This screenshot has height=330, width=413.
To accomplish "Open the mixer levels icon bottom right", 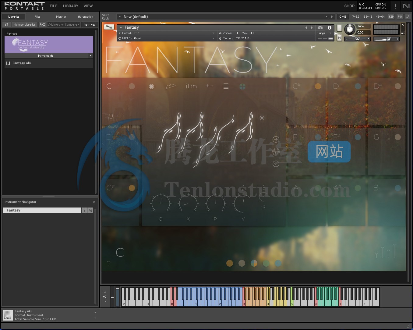I will tap(386, 251).
